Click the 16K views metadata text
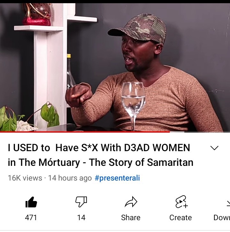 click(x=25, y=178)
